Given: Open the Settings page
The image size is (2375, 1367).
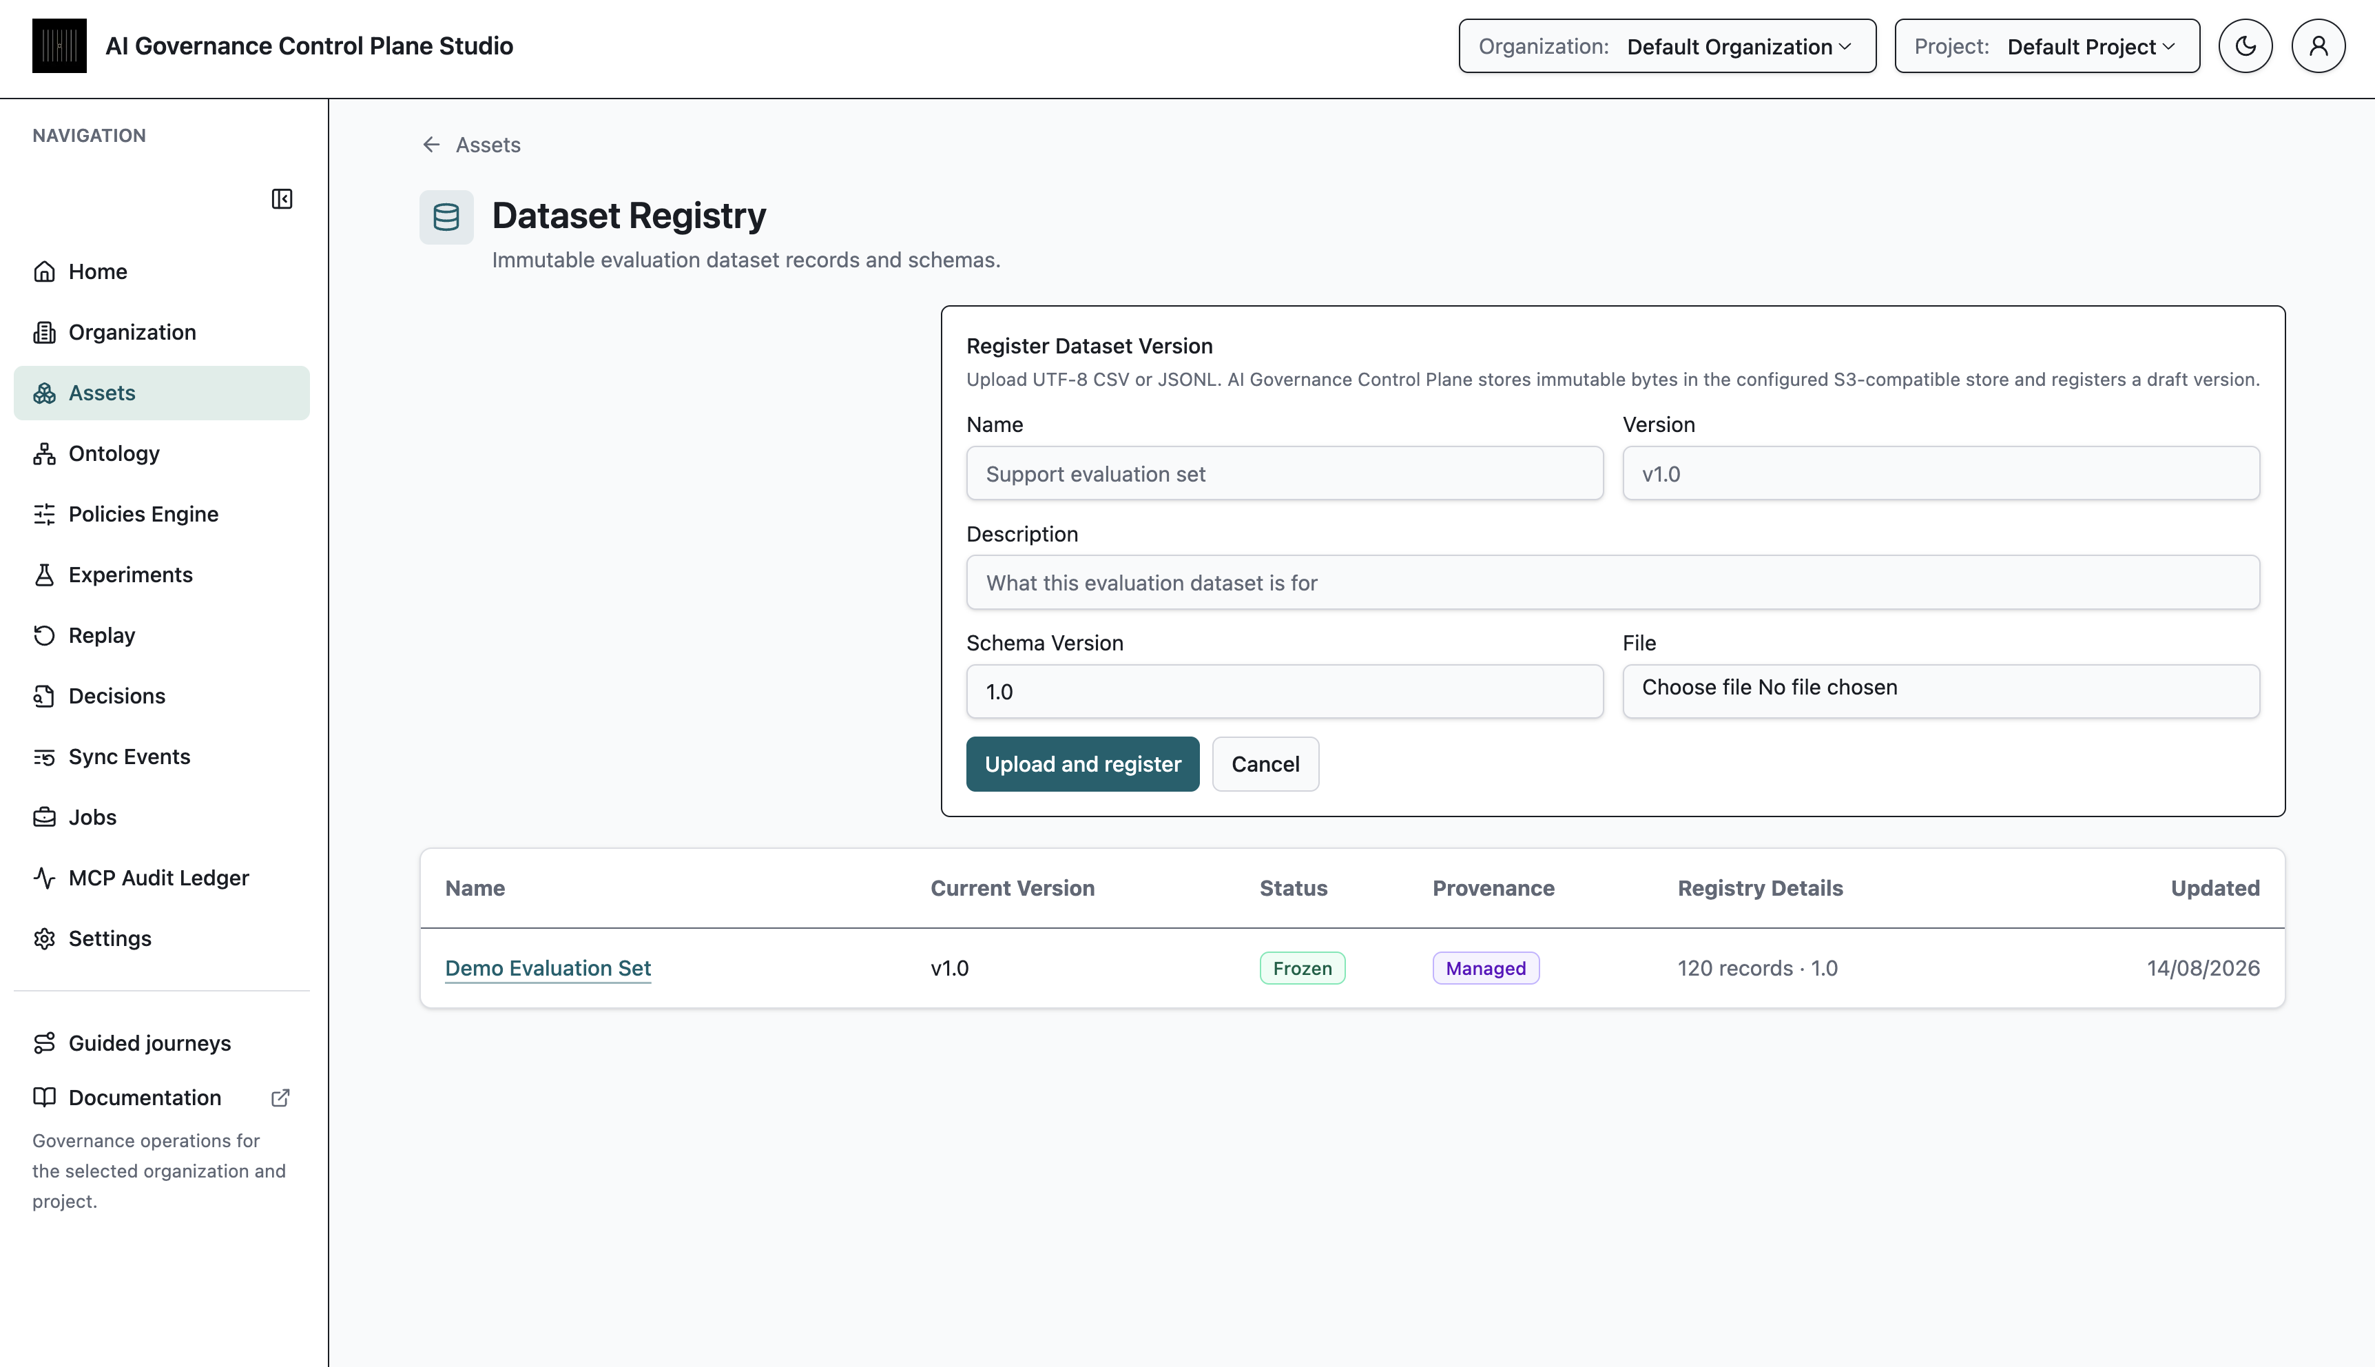Looking at the screenshot, I should pyautogui.click(x=161, y=939).
